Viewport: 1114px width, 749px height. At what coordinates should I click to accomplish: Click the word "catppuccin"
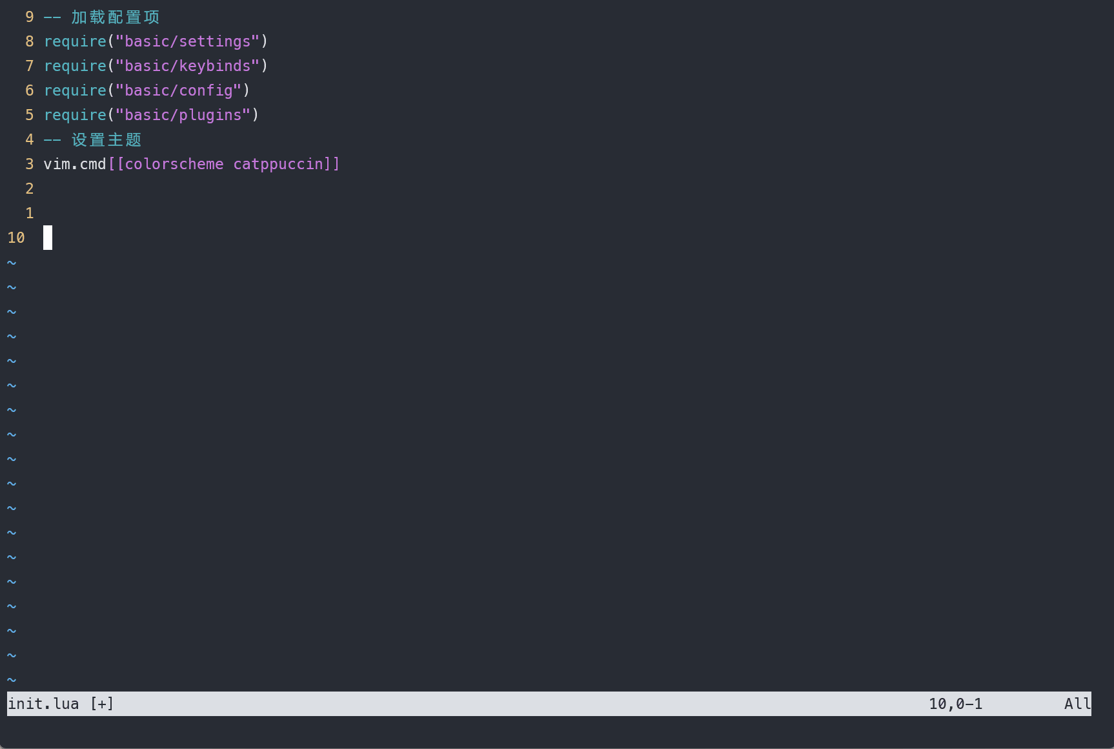pyautogui.click(x=278, y=164)
